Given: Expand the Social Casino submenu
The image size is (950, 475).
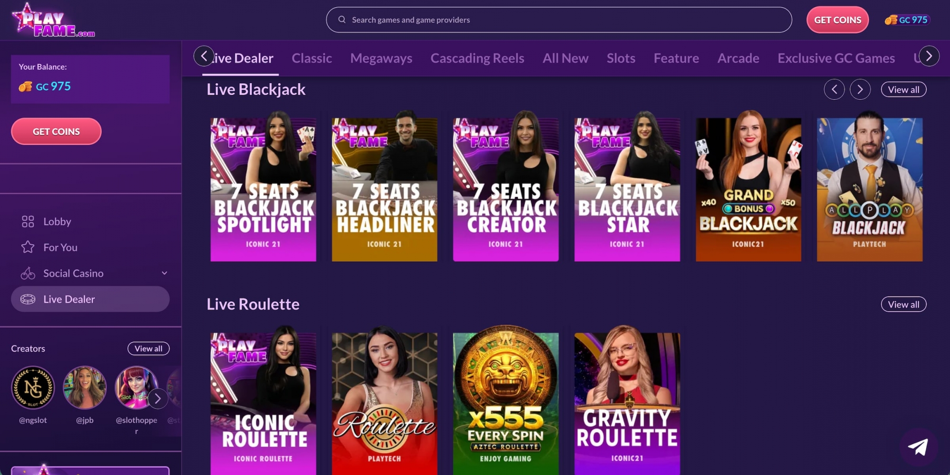Looking at the screenshot, I should point(164,273).
